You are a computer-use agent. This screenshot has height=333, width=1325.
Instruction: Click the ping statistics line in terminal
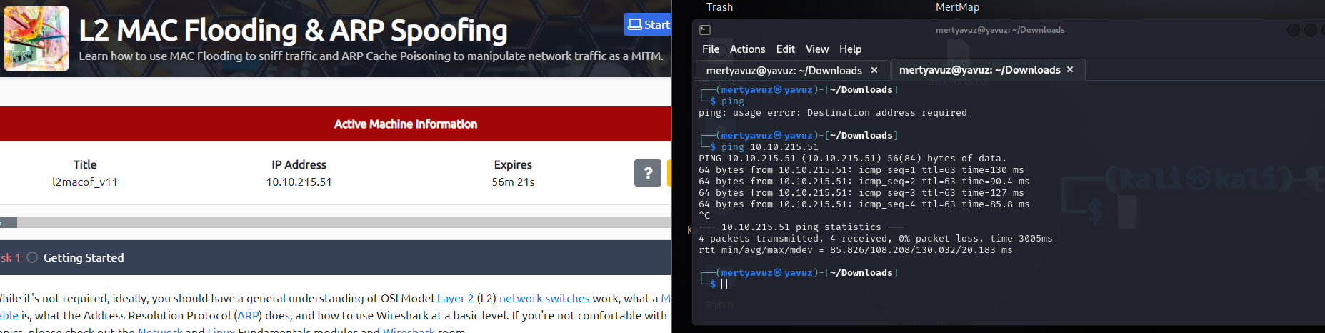tap(801, 227)
